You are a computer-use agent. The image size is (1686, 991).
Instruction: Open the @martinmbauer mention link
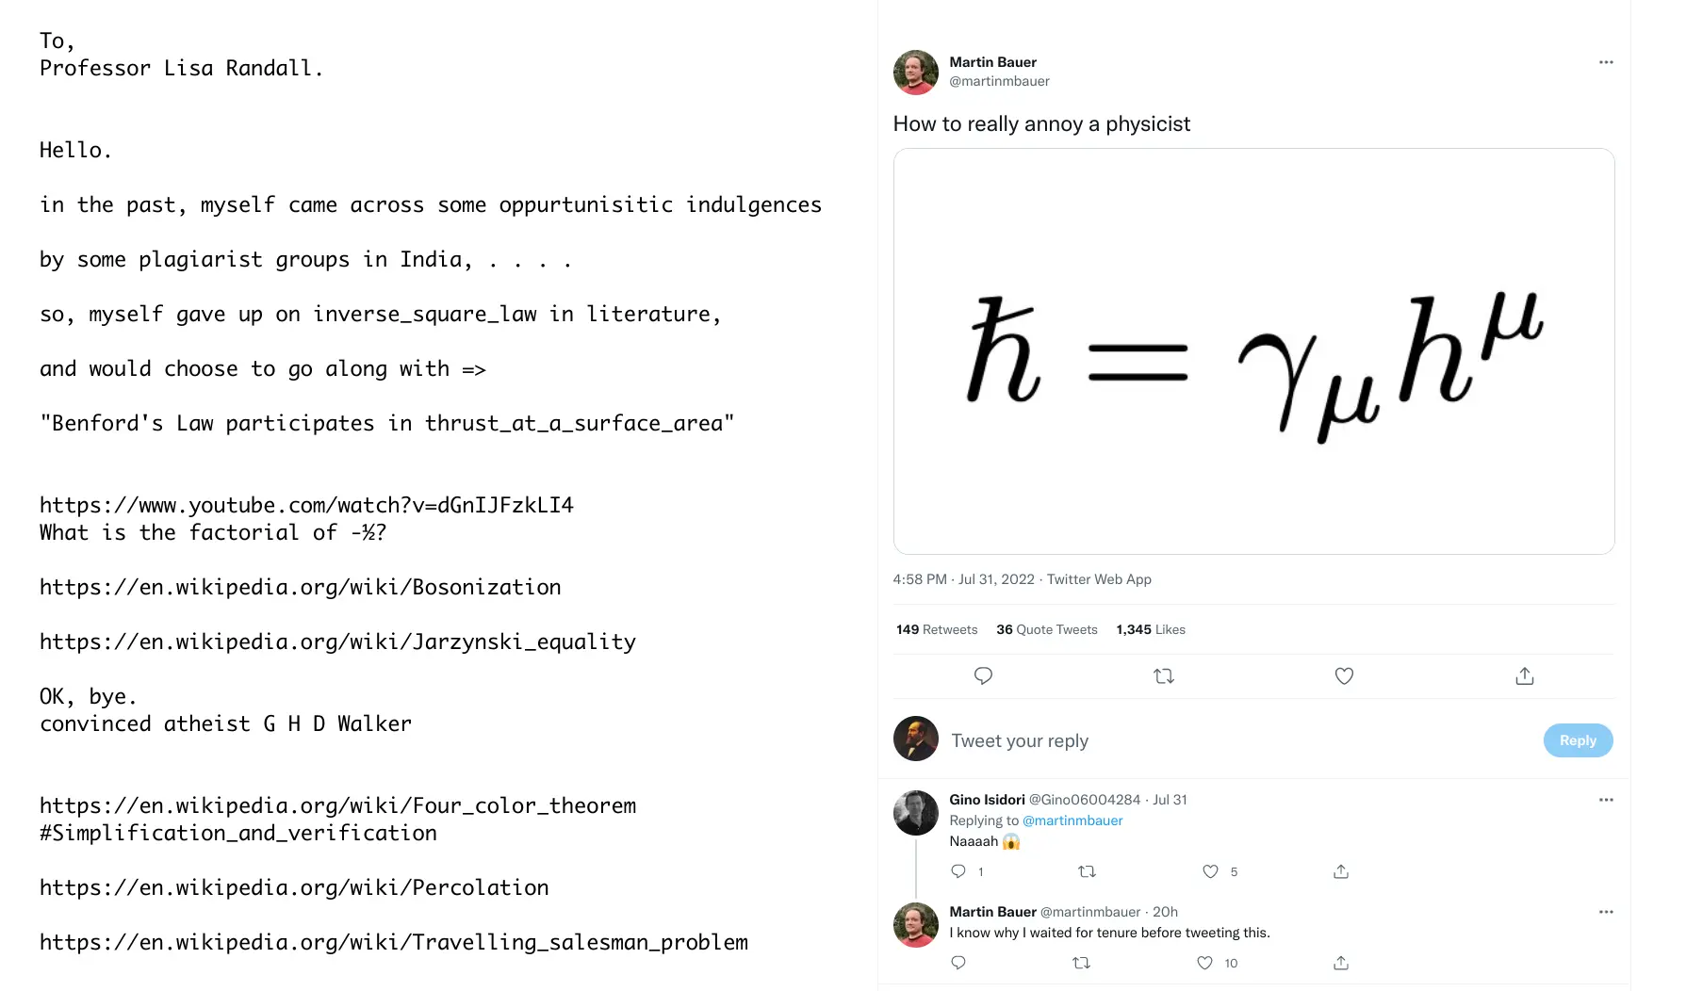[1072, 820]
